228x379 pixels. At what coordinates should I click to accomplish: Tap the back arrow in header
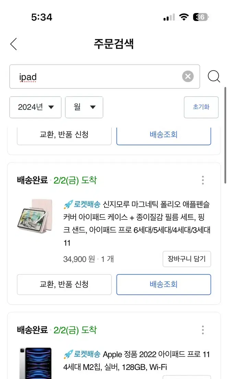coord(14,44)
